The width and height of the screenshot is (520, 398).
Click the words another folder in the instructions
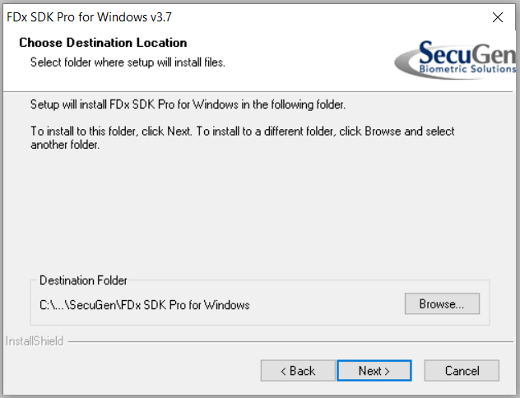point(65,145)
